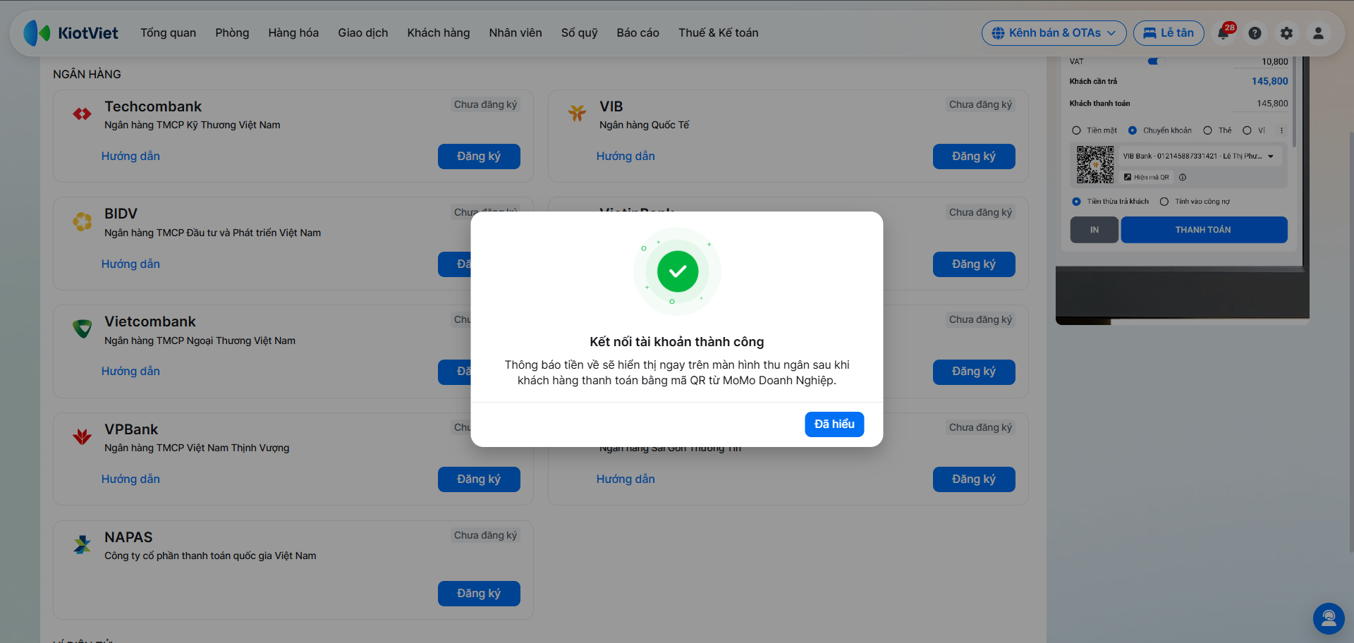The width and height of the screenshot is (1354, 643).
Task: Click the "VIB" bank name
Action: pos(611,106)
